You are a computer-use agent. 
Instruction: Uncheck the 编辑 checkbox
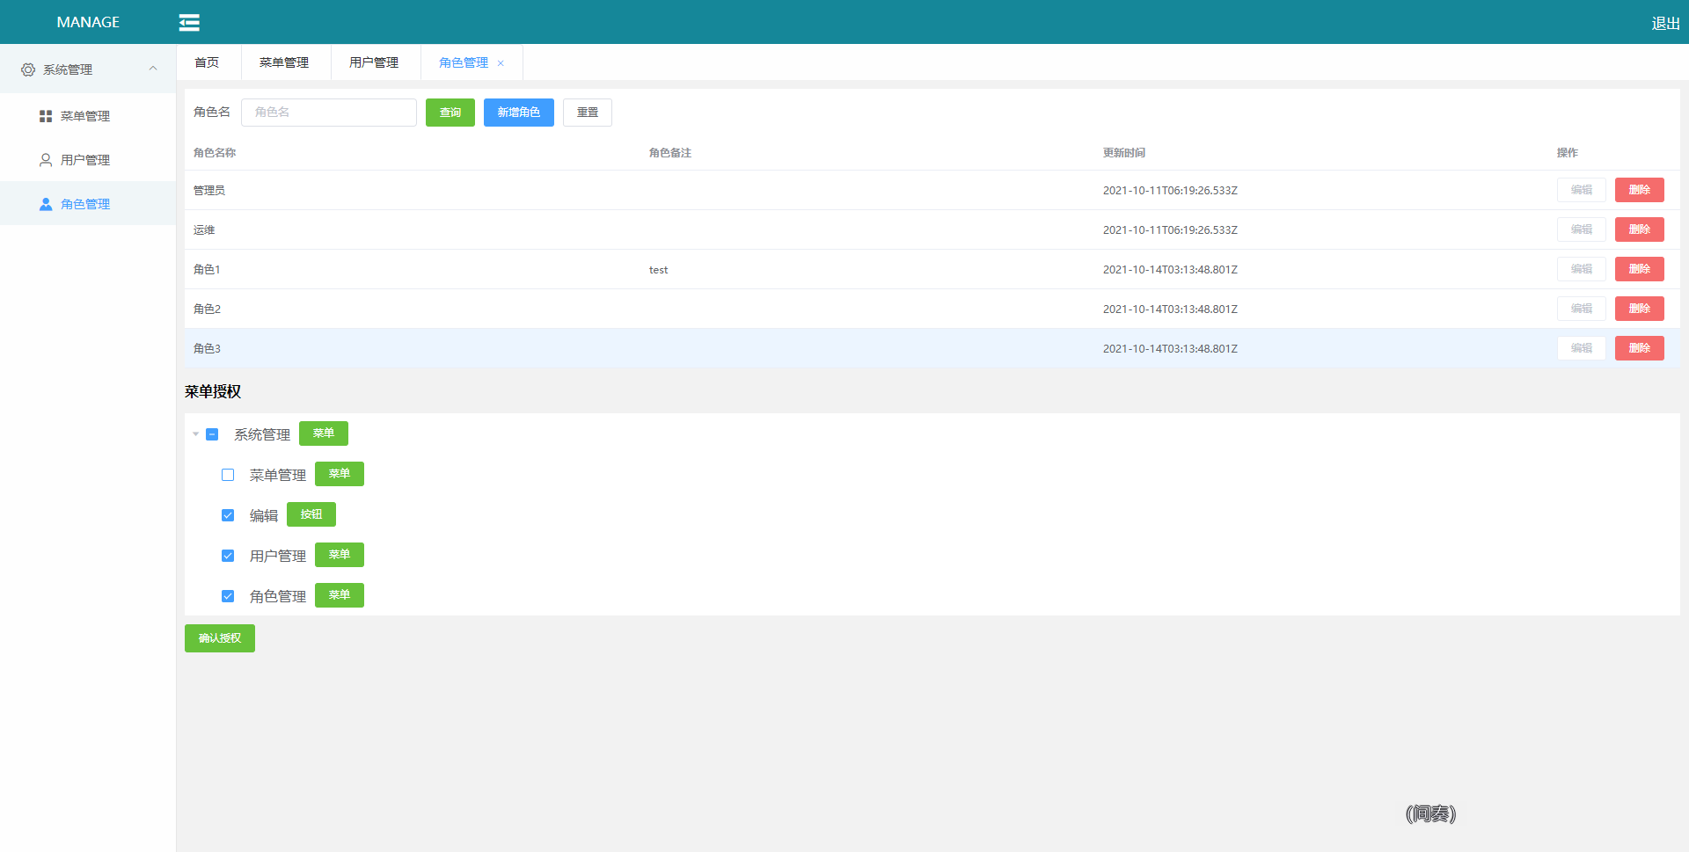(228, 515)
